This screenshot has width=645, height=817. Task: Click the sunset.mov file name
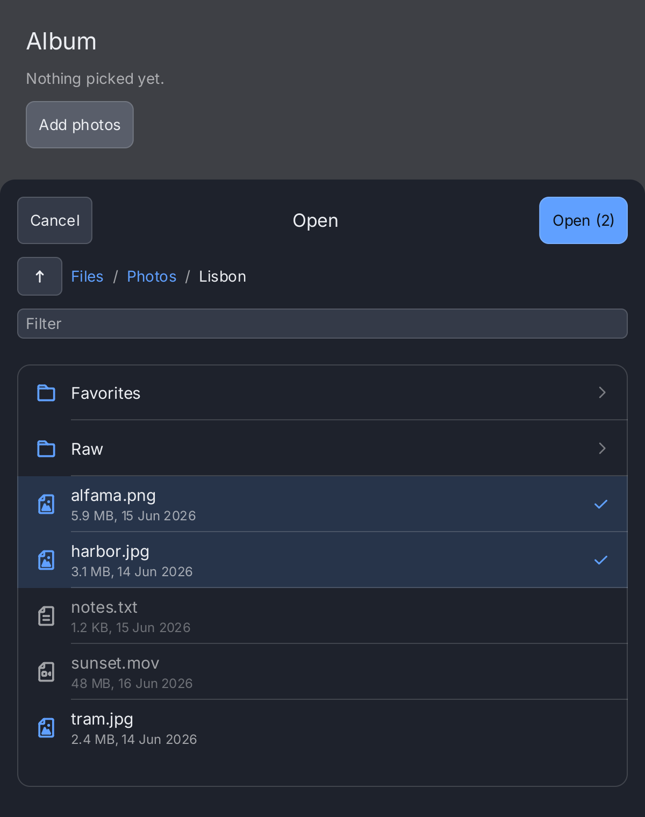[115, 663]
